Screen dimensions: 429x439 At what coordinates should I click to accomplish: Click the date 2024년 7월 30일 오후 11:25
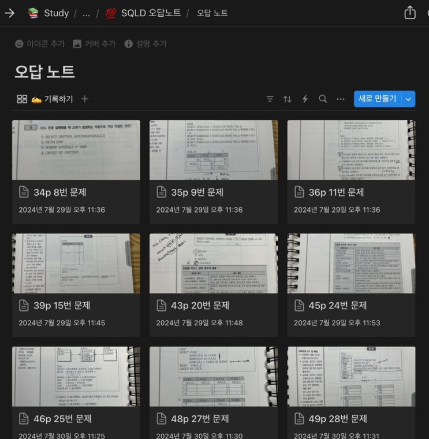point(62,436)
